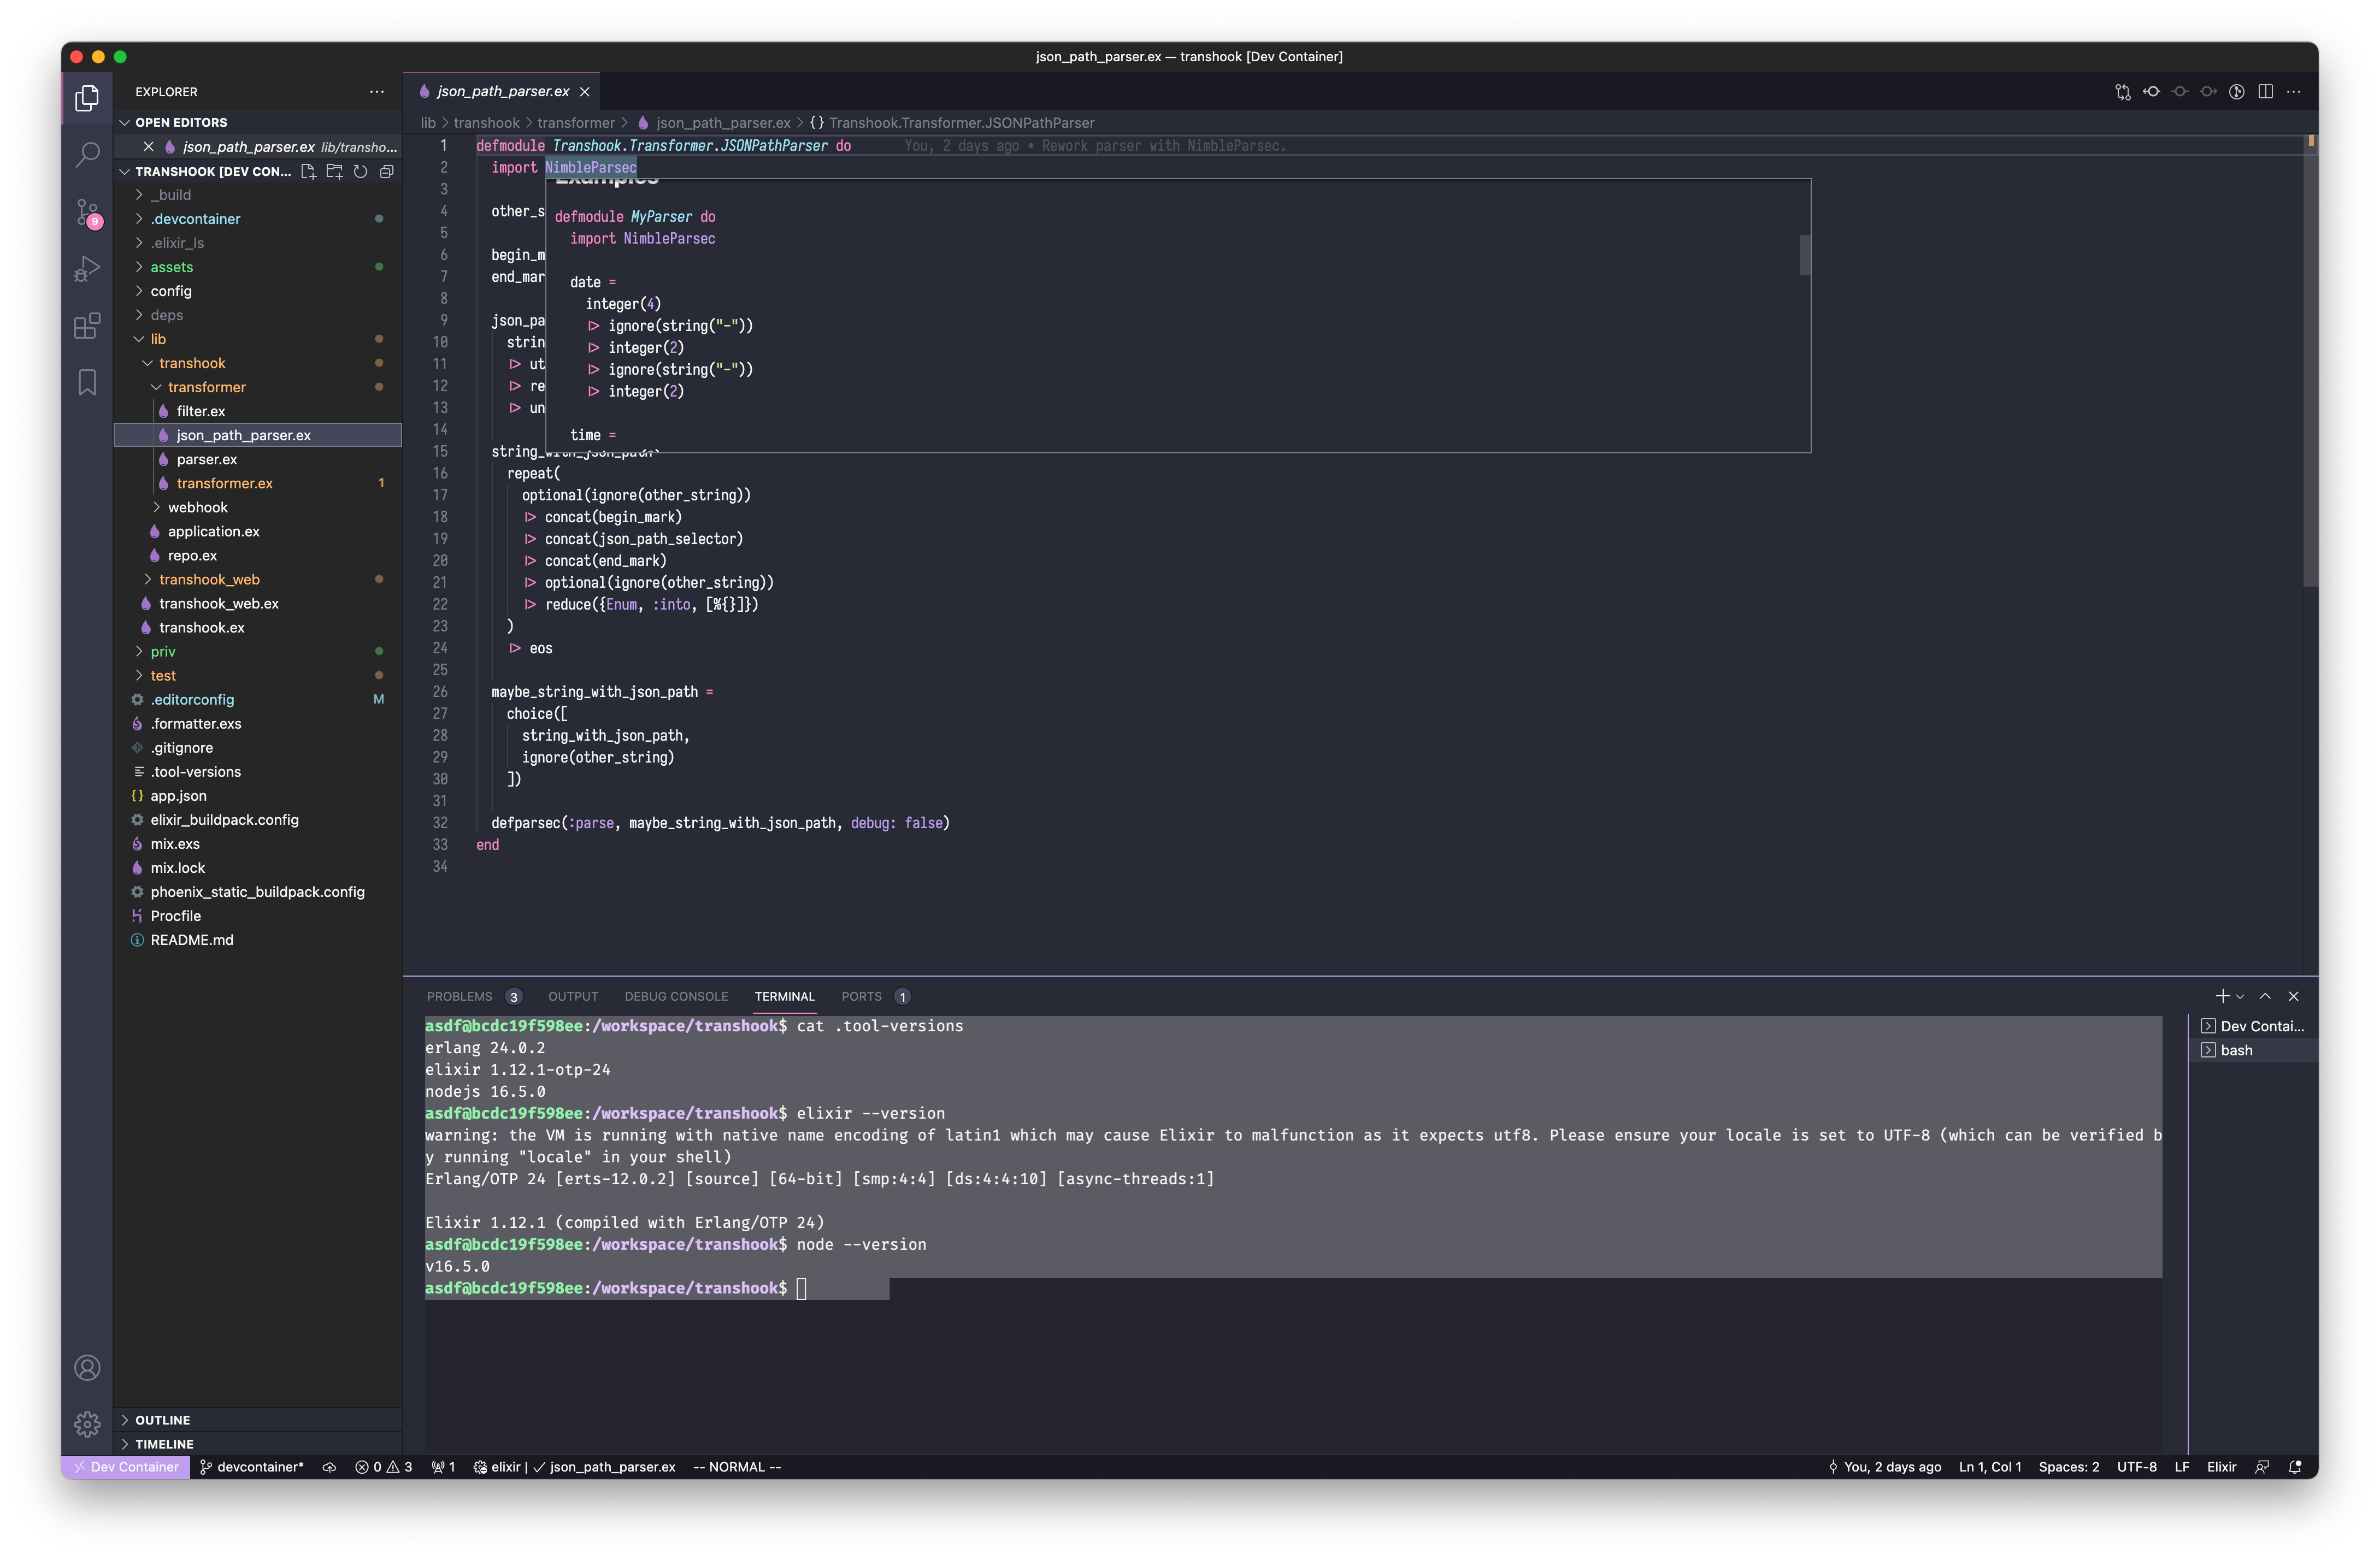Click the feedback icon in status bar
This screenshot has width=2380, height=1560.
(x=2261, y=1466)
